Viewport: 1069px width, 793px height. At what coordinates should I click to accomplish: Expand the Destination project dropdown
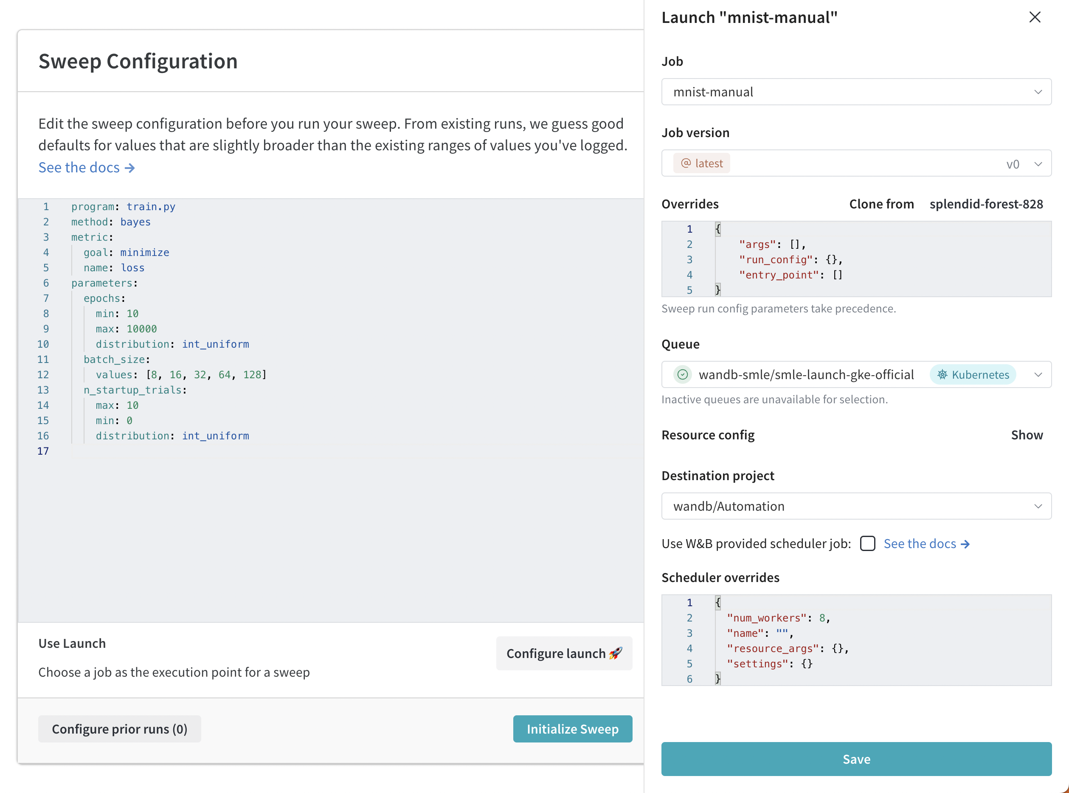coord(856,506)
